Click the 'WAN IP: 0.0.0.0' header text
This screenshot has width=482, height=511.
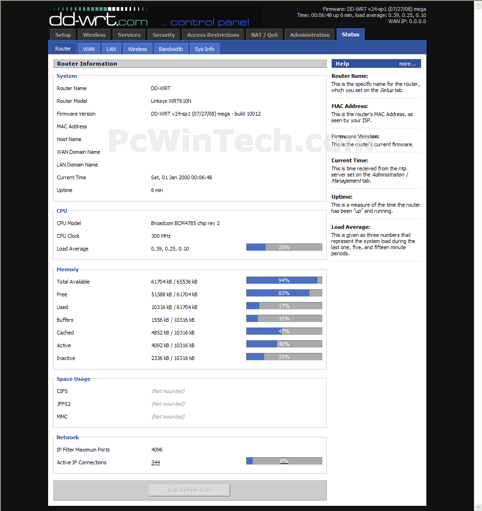(407, 22)
